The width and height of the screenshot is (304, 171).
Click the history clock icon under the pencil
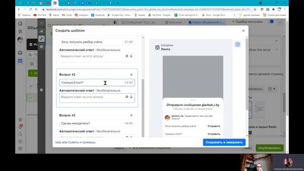(41, 47)
